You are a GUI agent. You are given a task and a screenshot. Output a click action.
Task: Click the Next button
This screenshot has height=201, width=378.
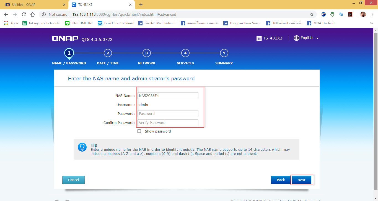coord(301,180)
